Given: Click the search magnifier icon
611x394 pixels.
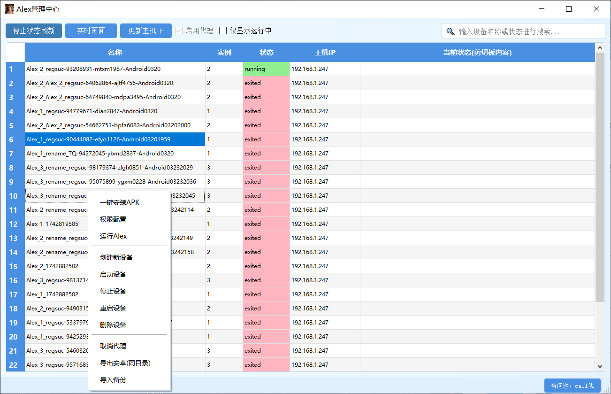Looking at the screenshot, I should click(x=451, y=31).
